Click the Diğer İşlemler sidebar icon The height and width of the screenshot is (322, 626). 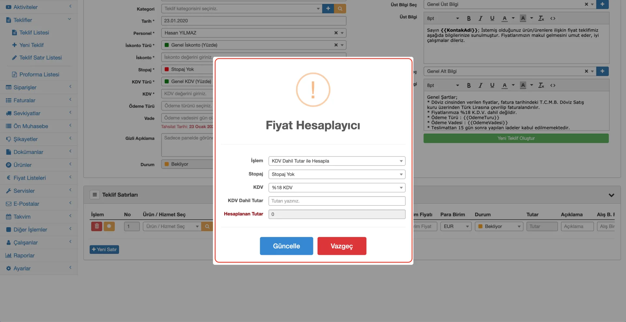coord(8,230)
